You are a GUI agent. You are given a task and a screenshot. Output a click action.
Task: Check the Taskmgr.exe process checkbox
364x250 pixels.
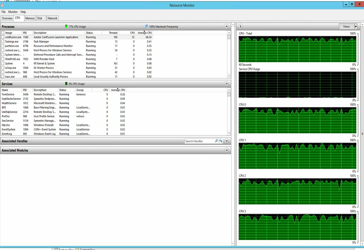coord(3,41)
